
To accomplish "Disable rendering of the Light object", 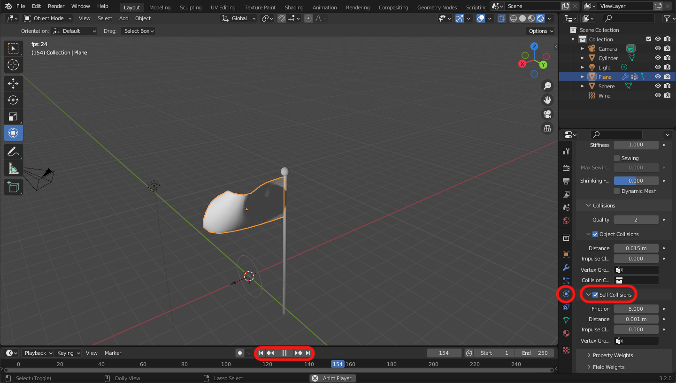I will (667, 68).
